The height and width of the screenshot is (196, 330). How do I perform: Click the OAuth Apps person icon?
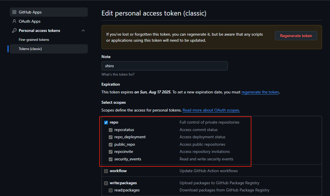(14, 22)
